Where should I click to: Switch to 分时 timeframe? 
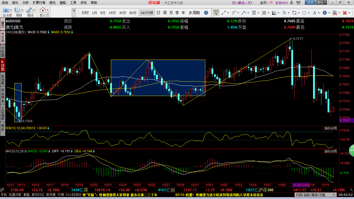click(x=85, y=13)
